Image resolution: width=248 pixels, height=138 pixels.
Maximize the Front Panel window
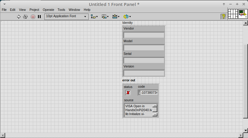click(237, 4)
